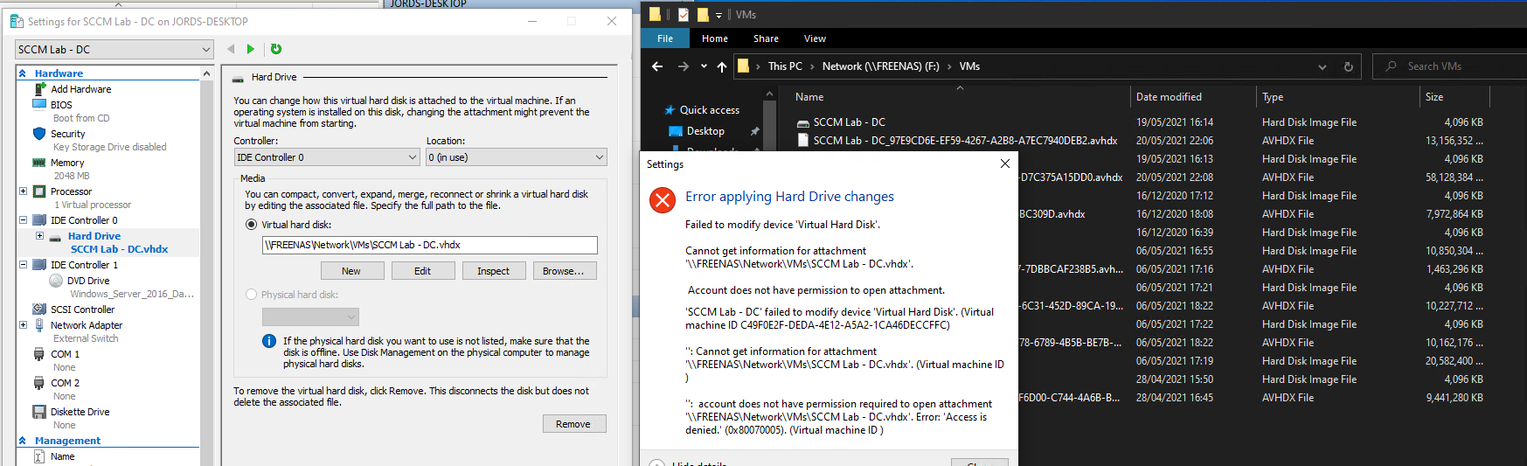The height and width of the screenshot is (466, 1527).
Task: Select the Security shield icon
Action: pos(39,134)
